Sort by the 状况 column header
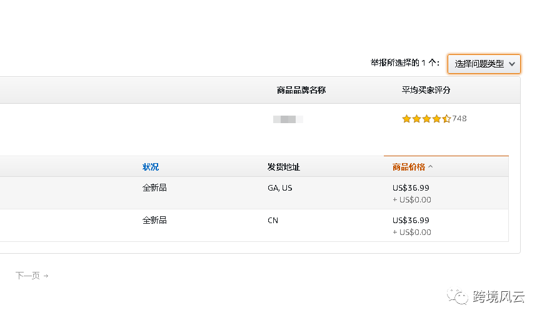Image resolution: width=542 pixels, height=320 pixels. point(151,167)
